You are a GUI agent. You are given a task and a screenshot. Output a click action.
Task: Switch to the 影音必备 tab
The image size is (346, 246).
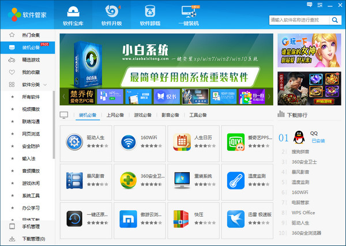click(170, 115)
